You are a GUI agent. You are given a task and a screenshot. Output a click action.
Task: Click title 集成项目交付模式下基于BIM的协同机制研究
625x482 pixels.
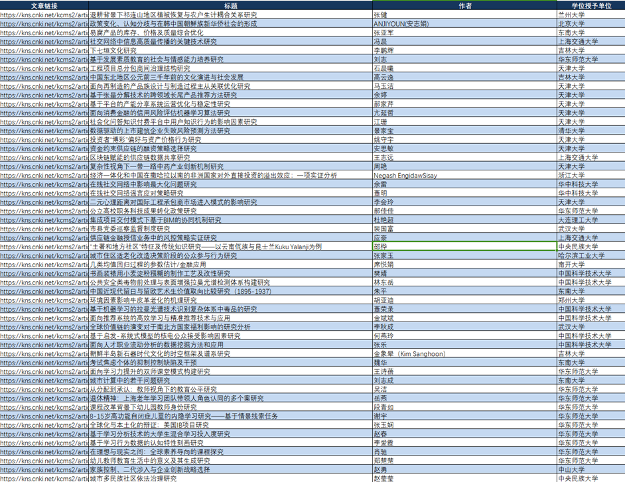(x=155, y=220)
